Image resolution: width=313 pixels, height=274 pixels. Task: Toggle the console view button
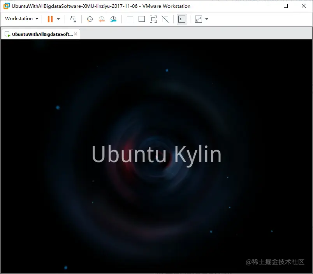tap(182, 19)
